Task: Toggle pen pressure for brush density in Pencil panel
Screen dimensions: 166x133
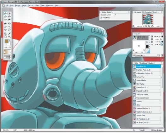Action: [162, 36]
